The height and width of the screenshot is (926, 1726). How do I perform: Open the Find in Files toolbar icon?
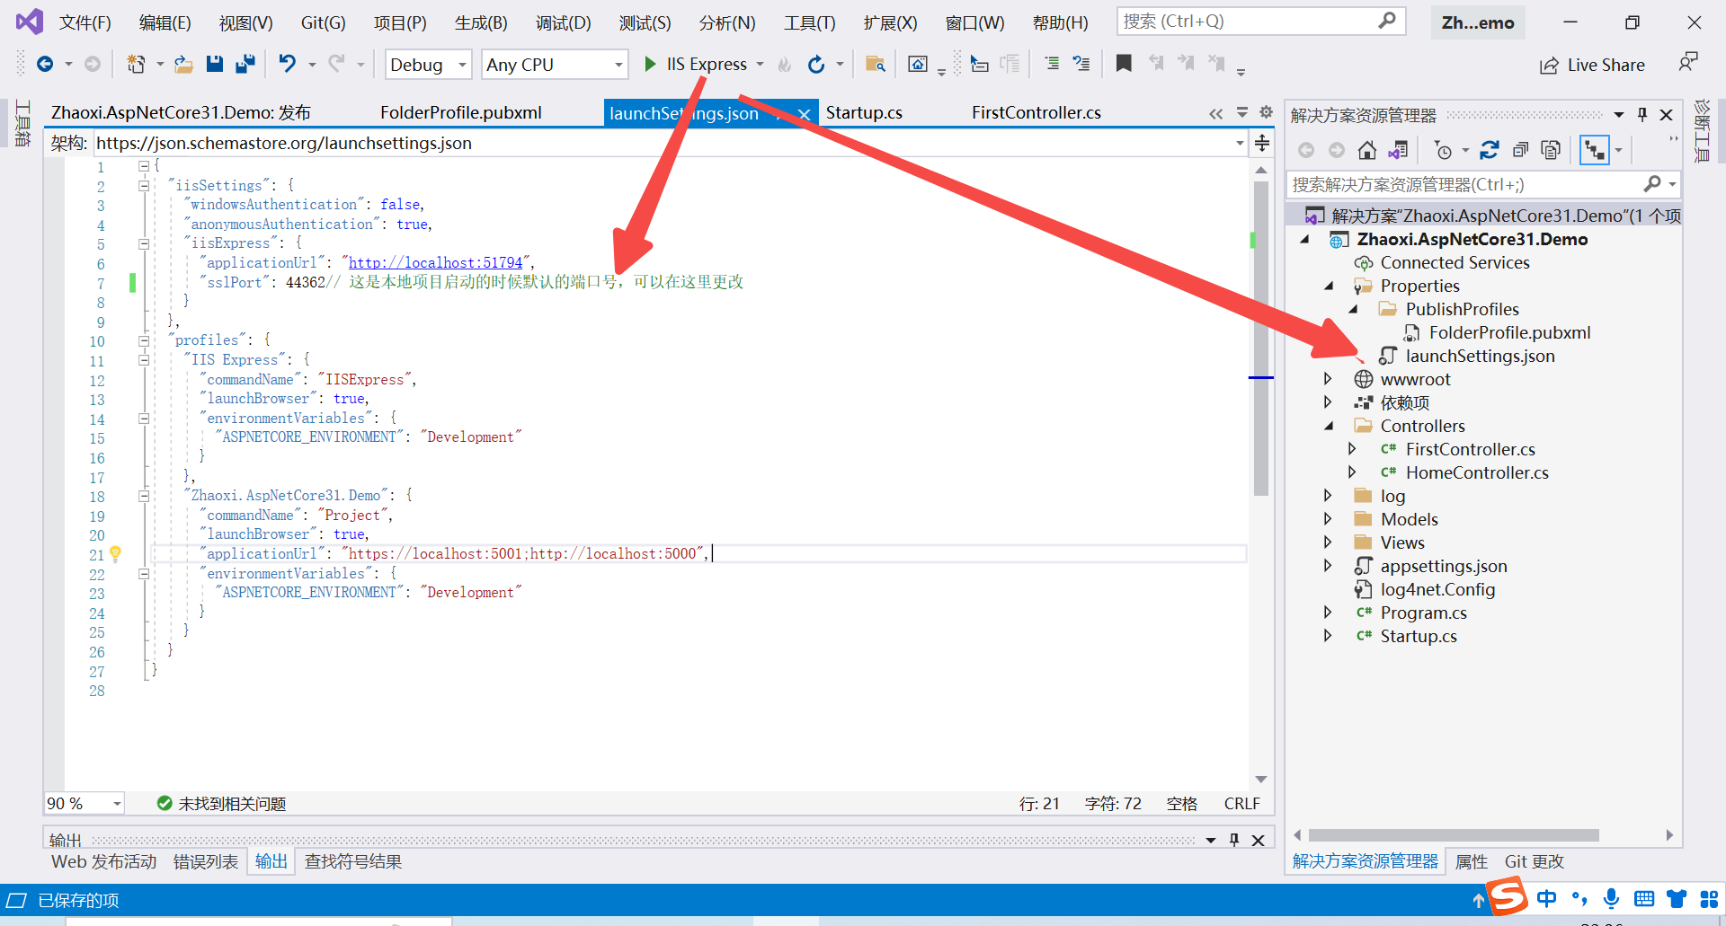[x=875, y=64]
